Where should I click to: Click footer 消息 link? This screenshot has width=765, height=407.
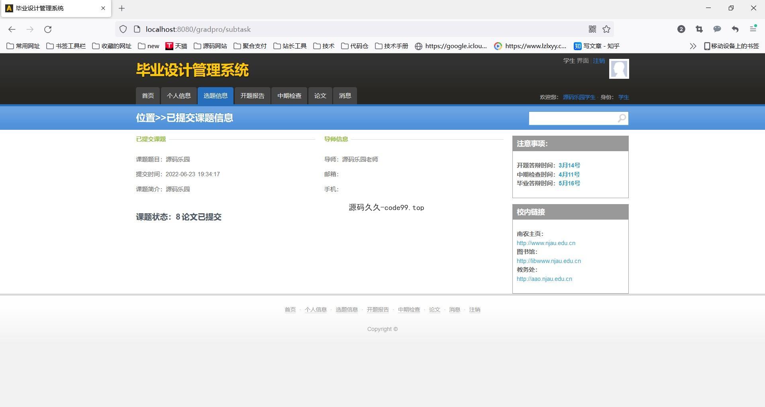tap(455, 310)
